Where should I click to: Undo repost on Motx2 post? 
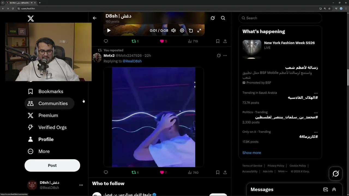(135, 172)
